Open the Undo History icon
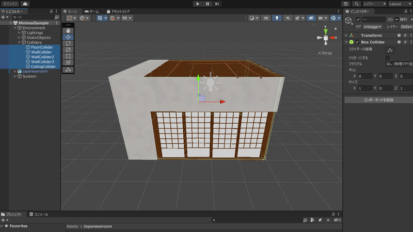Screen dimensions: 413x232 (x=345, y=4)
